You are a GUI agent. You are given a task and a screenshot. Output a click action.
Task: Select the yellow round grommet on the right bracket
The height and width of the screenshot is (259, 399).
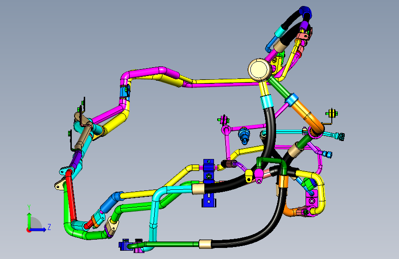pos(331,113)
